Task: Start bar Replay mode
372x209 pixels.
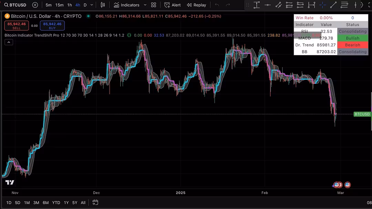Action: click(196, 5)
